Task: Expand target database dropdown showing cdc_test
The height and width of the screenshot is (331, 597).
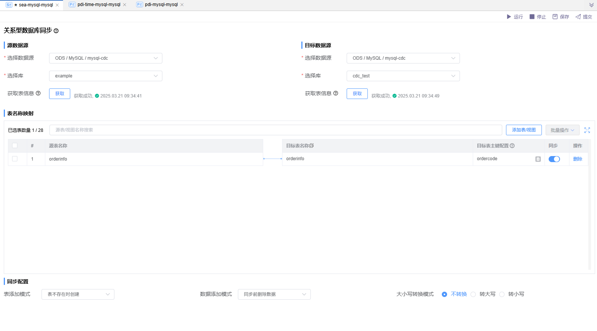Action: (403, 76)
